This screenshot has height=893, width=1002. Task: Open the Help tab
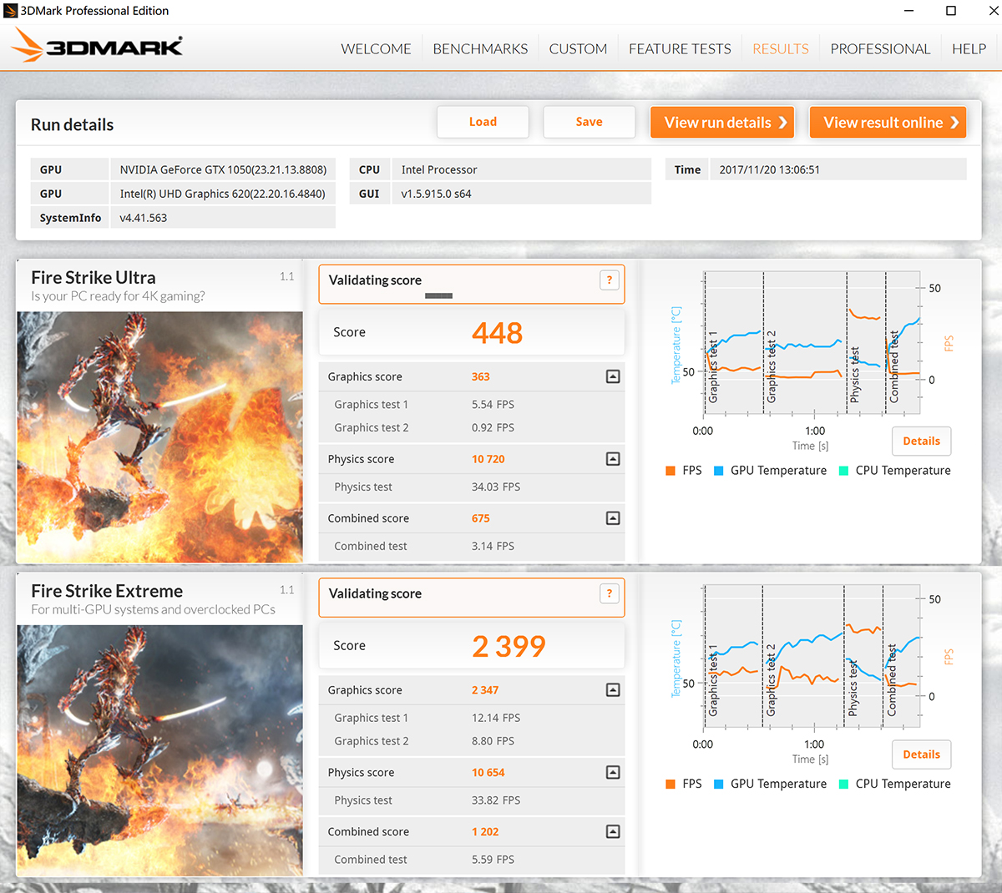pyautogui.click(x=969, y=49)
